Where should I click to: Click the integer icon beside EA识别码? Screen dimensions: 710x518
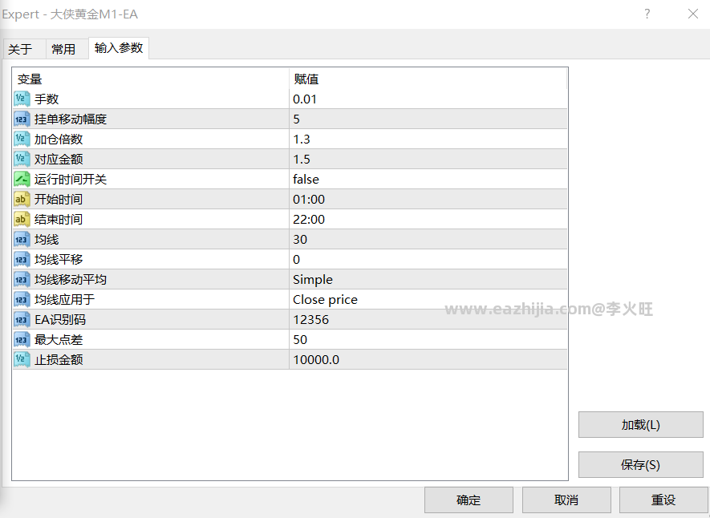coord(22,319)
